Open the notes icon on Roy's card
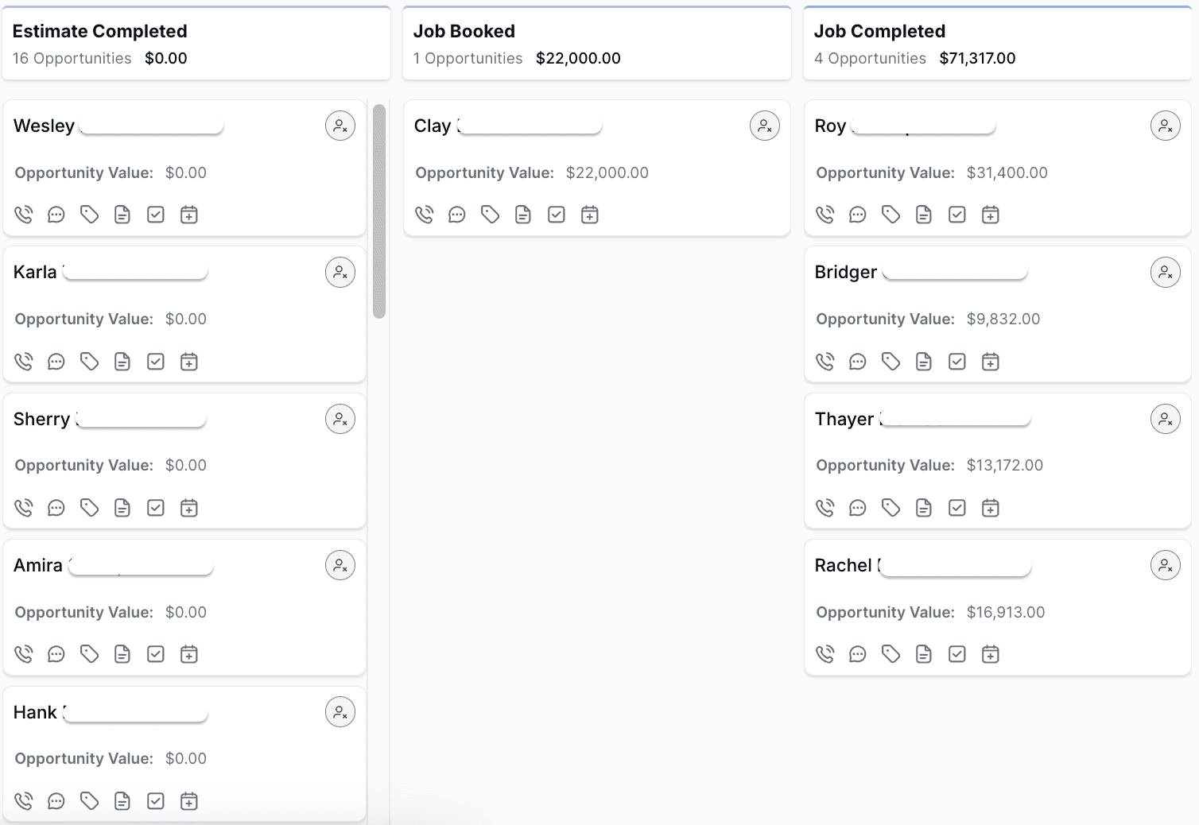This screenshot has width=1199, height=825. pyautogui.click(x=924, y=215)
